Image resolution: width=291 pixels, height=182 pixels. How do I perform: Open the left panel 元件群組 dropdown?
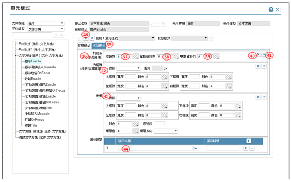tap(46, 24)
